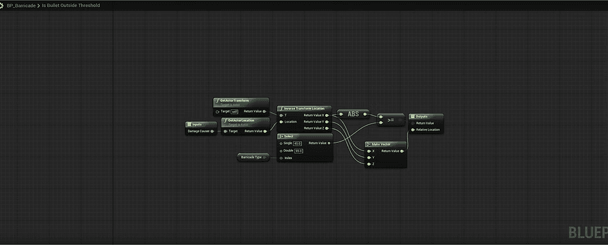The image size is (608, 245).
Task: Click the Z input pin on Make Vector
Action: (x=369, y=164)
